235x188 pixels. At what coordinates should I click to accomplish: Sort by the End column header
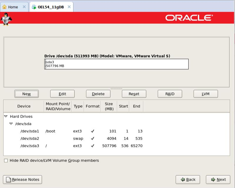tap(137, 106)
